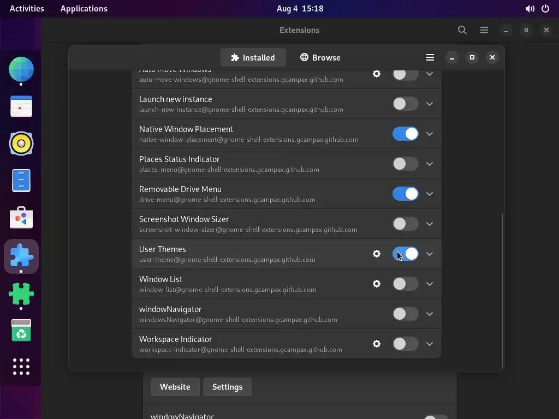Turn off Removable Drive Menu switch
Image resolution: width=559 pixels, height=419 pixels.
[405, 194]
